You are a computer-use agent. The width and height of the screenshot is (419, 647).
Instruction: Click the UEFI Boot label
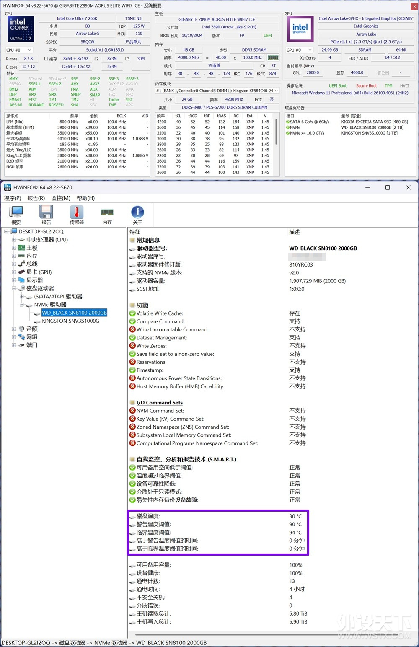[x=338, y=86]
